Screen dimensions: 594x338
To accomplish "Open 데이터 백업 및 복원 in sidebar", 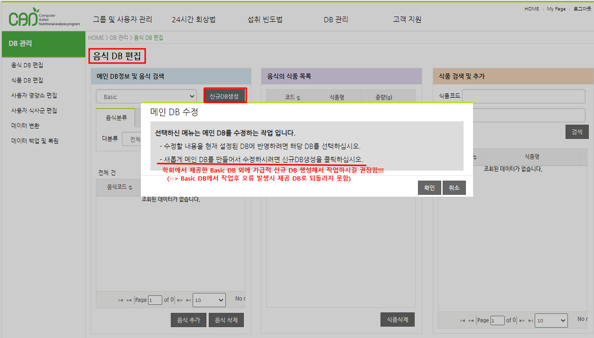I will click(35, 141).
